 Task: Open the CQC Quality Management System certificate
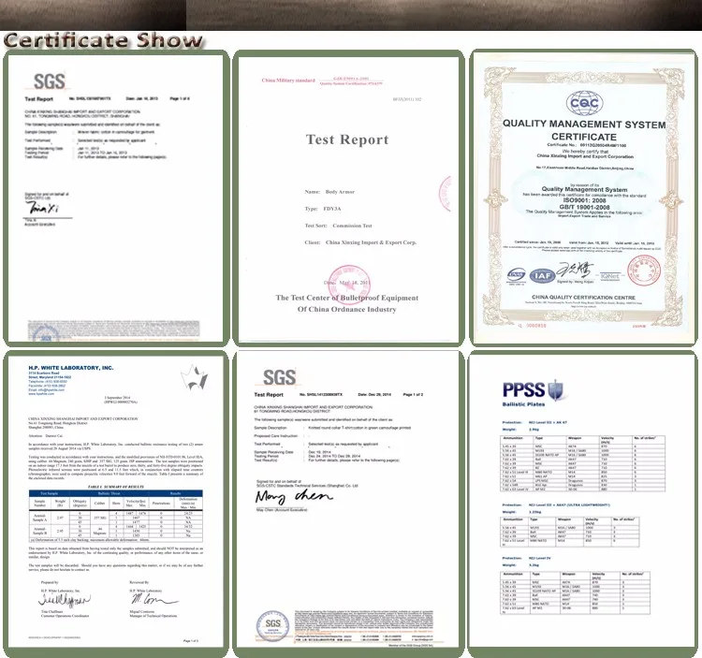pyautogui.click(x=583, y=197)
